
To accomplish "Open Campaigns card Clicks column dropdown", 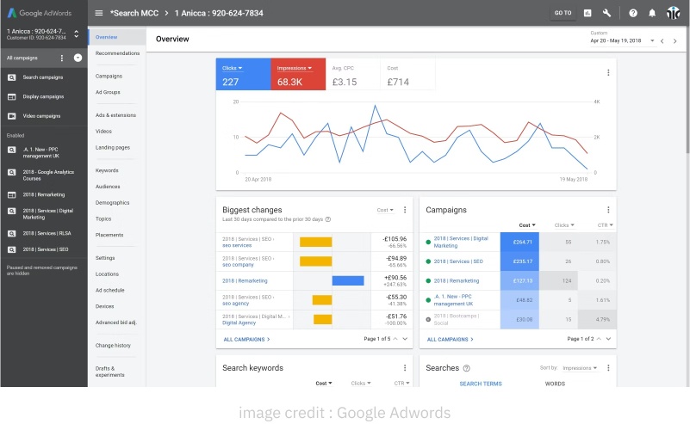I will tap(564, 225).
